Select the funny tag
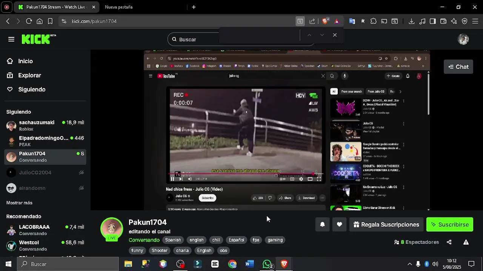The width and height of the screenshot is (483, 271). pos(137,251)
